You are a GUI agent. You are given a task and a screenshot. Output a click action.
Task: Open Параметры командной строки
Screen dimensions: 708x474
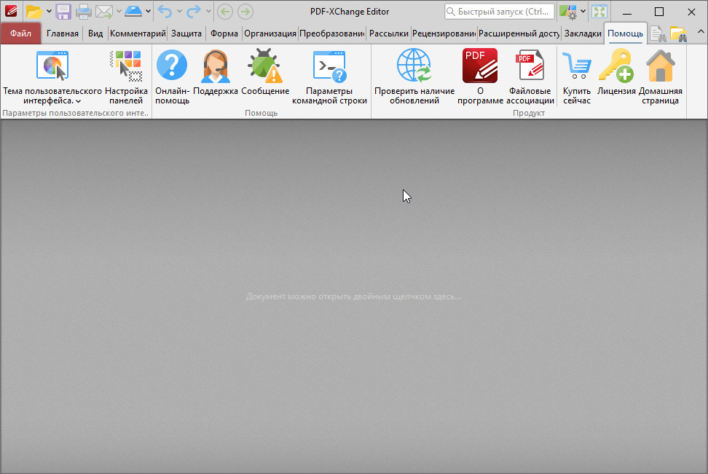point(329,66)
